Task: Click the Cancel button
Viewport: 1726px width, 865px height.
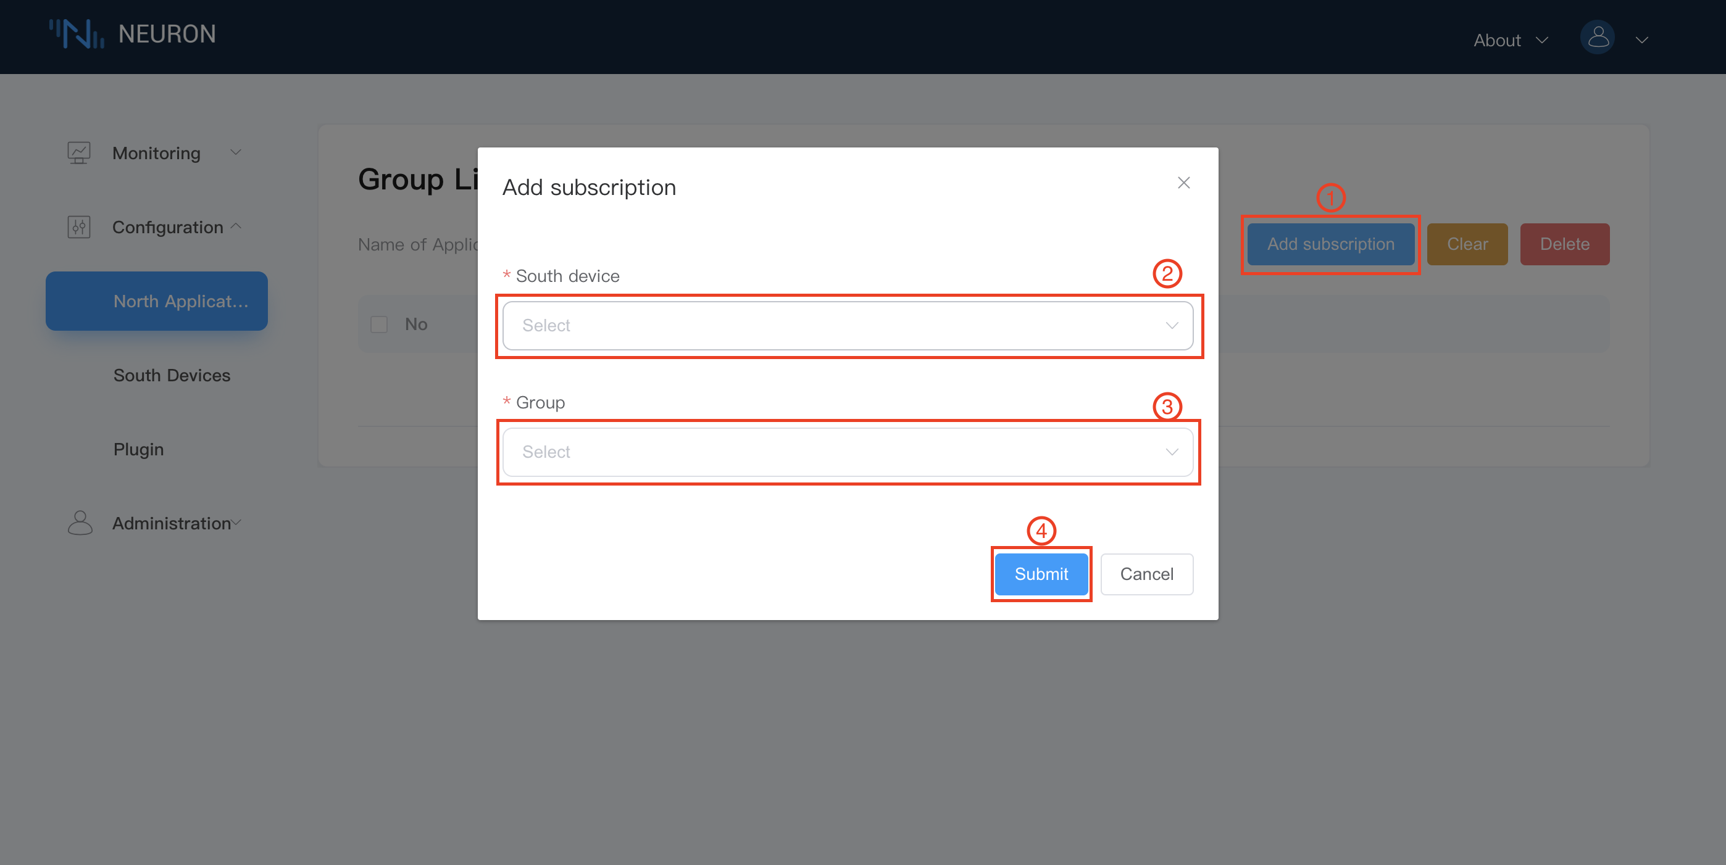Action: pyautogui.click(x=1146, y=574)
